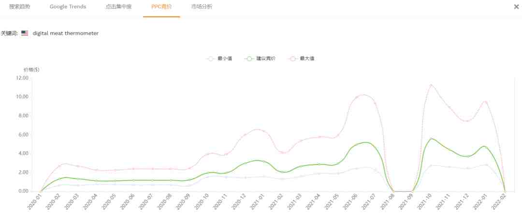This screenshot has height=219, width=522.
Task: Click the 2020-01 x-axis label
Action: [34, 202]
